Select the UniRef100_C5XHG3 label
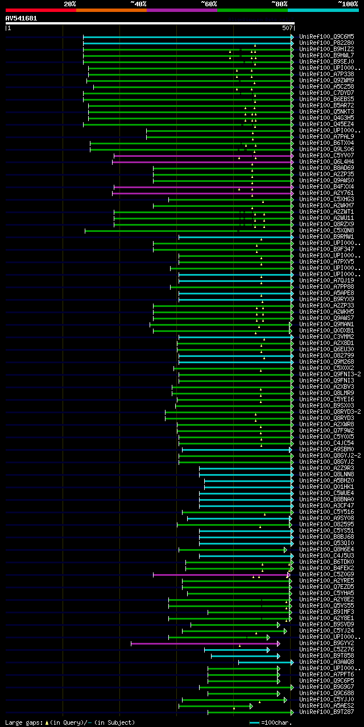The image size is (364, 727). point(326,200)
